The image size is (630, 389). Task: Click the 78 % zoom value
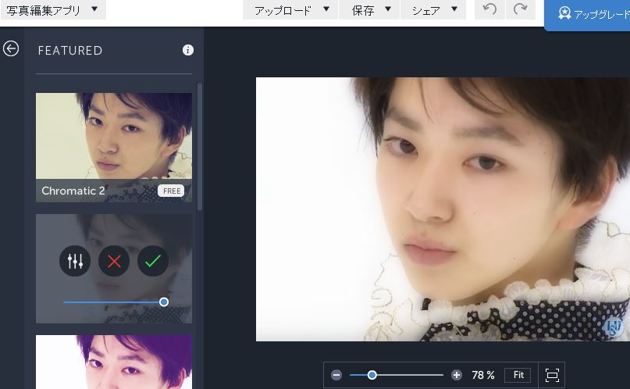coord(483,375)
